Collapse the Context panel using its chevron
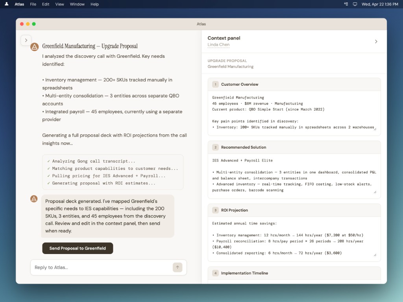403x302 pixels. click(376, 42)
